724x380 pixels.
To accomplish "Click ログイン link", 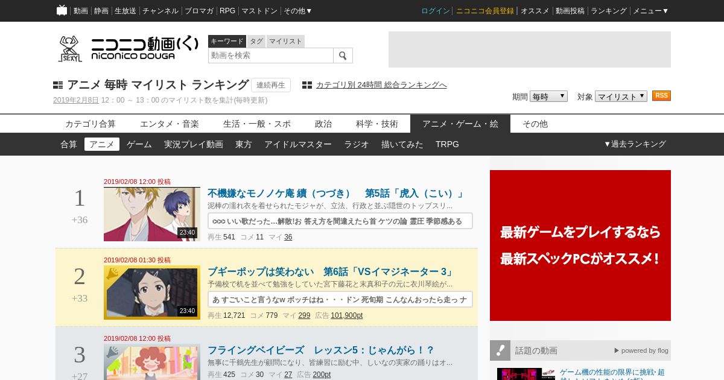I will pyautogui.click(x=436, y=11).
